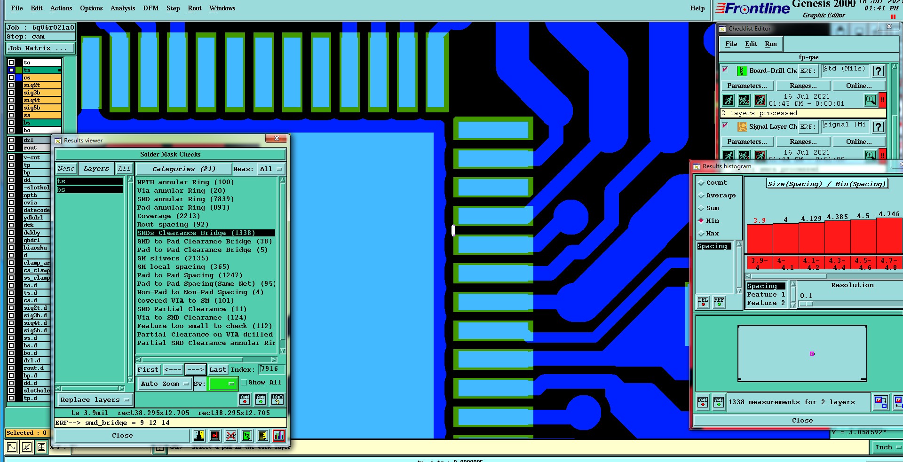Open the green Sv severity dropdown

222,384
